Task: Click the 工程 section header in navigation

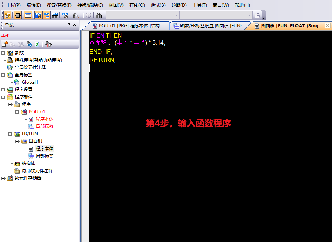Action: coord(5,35)
